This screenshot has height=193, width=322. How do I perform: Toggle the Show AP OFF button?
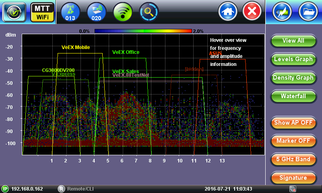click(x=293, y=123)
